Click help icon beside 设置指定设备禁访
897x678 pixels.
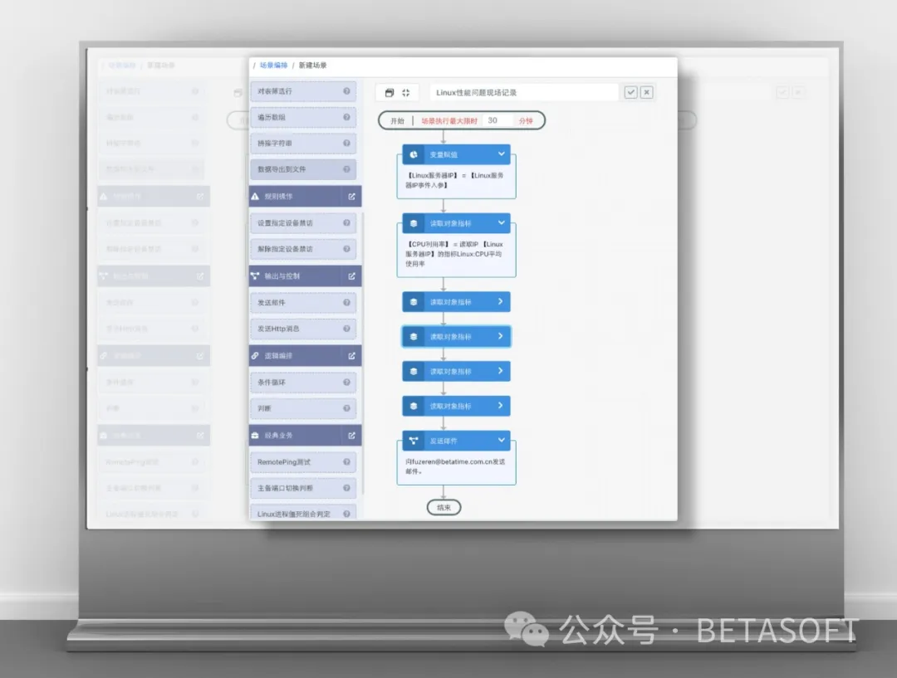click(346, 223)
